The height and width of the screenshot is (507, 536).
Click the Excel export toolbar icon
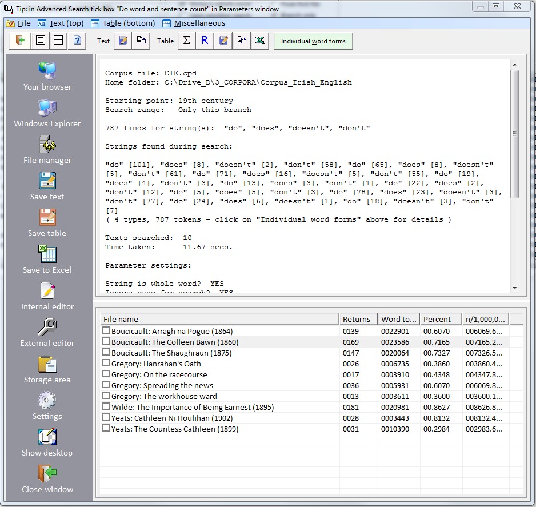coord(259,41)
